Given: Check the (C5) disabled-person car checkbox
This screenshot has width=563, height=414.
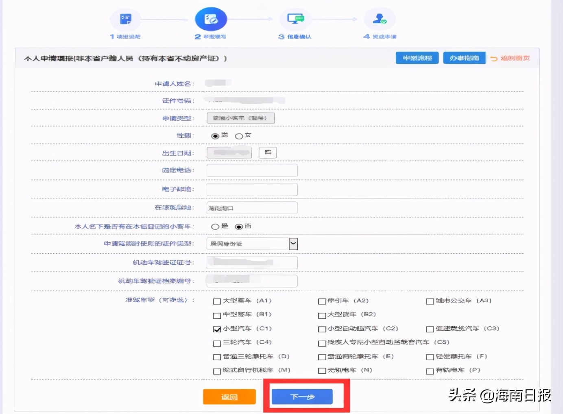Looking at the screenshot, I should click(322, 343).
